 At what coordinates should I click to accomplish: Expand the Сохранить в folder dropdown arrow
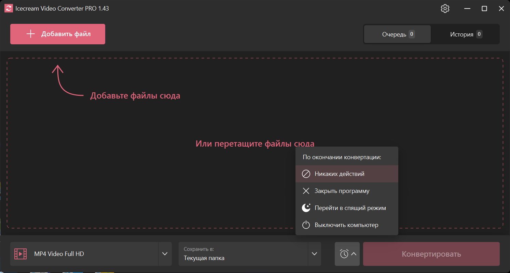point(315,254)
